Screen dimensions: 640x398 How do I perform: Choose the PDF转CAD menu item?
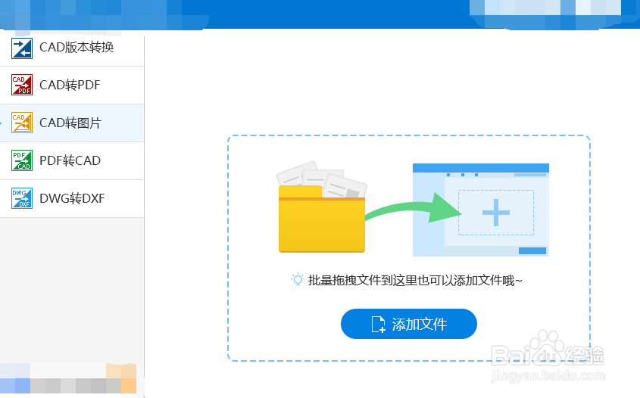(x=72, y=160)
